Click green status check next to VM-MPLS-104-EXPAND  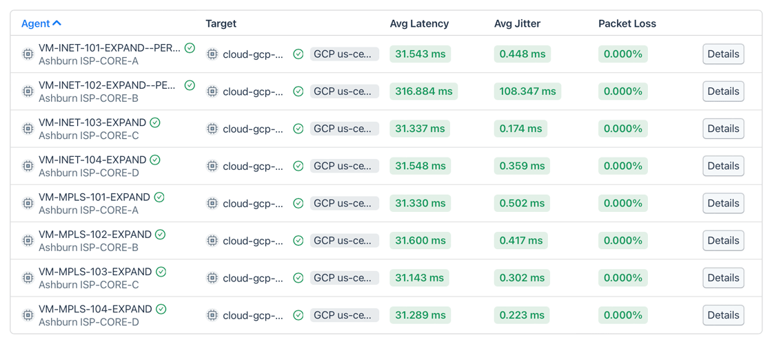(161, 309)
